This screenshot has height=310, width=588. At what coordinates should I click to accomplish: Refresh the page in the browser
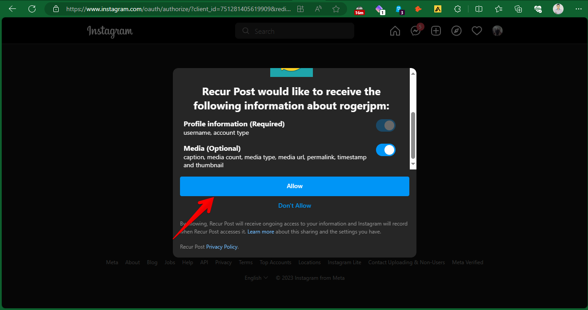tap(32, 9)
